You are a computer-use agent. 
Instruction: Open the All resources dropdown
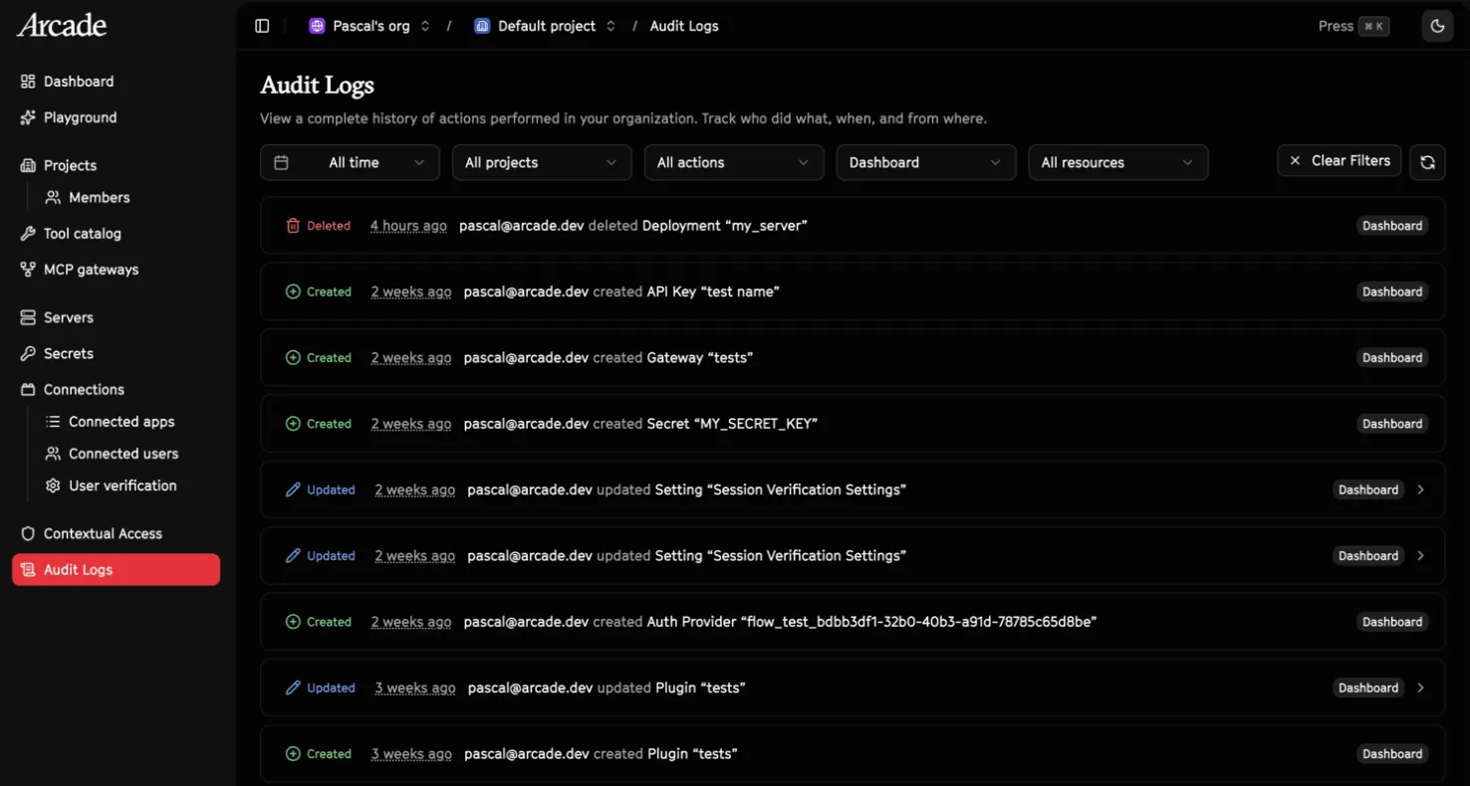pos(1117,162)
